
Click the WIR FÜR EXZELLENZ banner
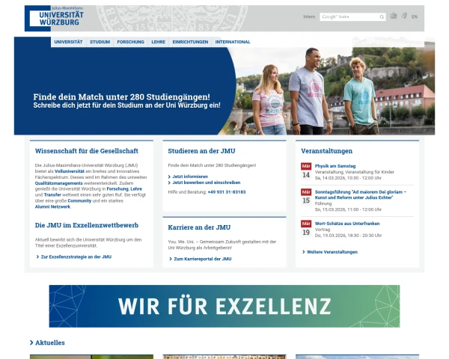pos(224,306)
